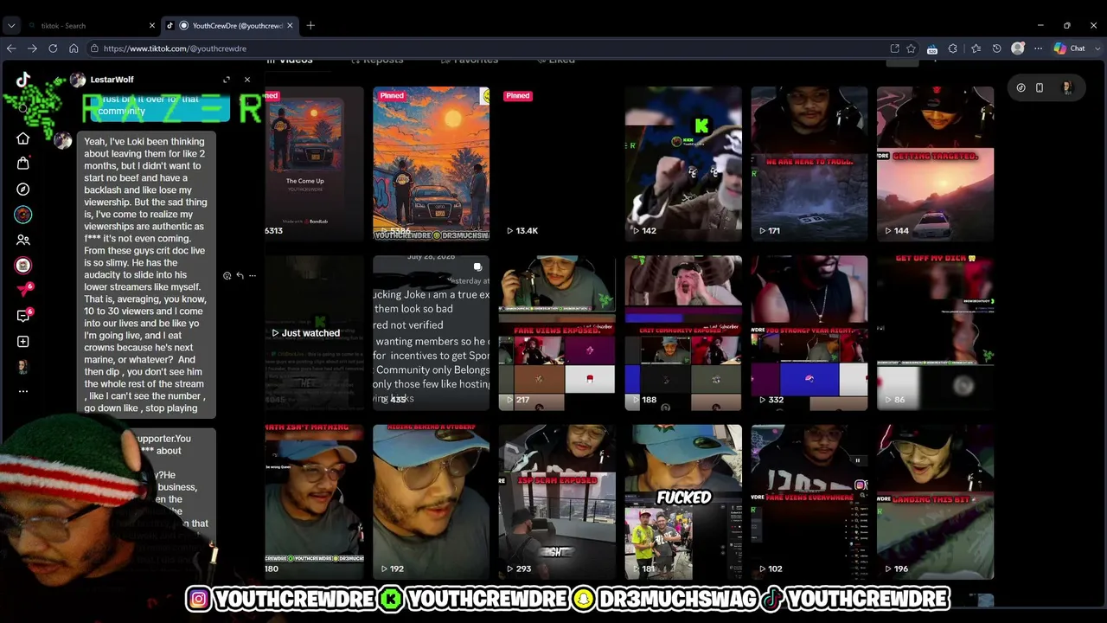The image size is (1107, 623).
Task: Open the tab search dropdown
Action: click(x=11, y=26)
